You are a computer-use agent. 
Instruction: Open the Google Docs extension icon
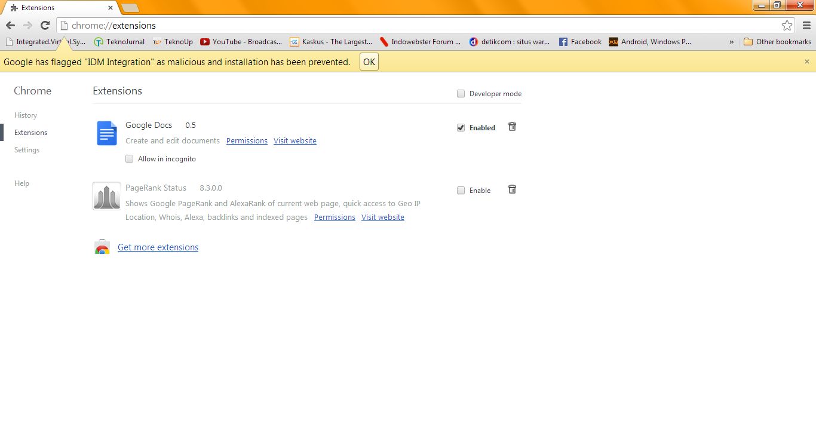coord(106,133)
